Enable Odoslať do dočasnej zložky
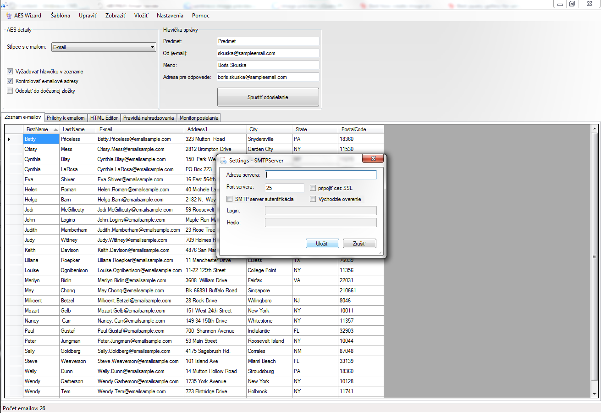 pos(10,91)
